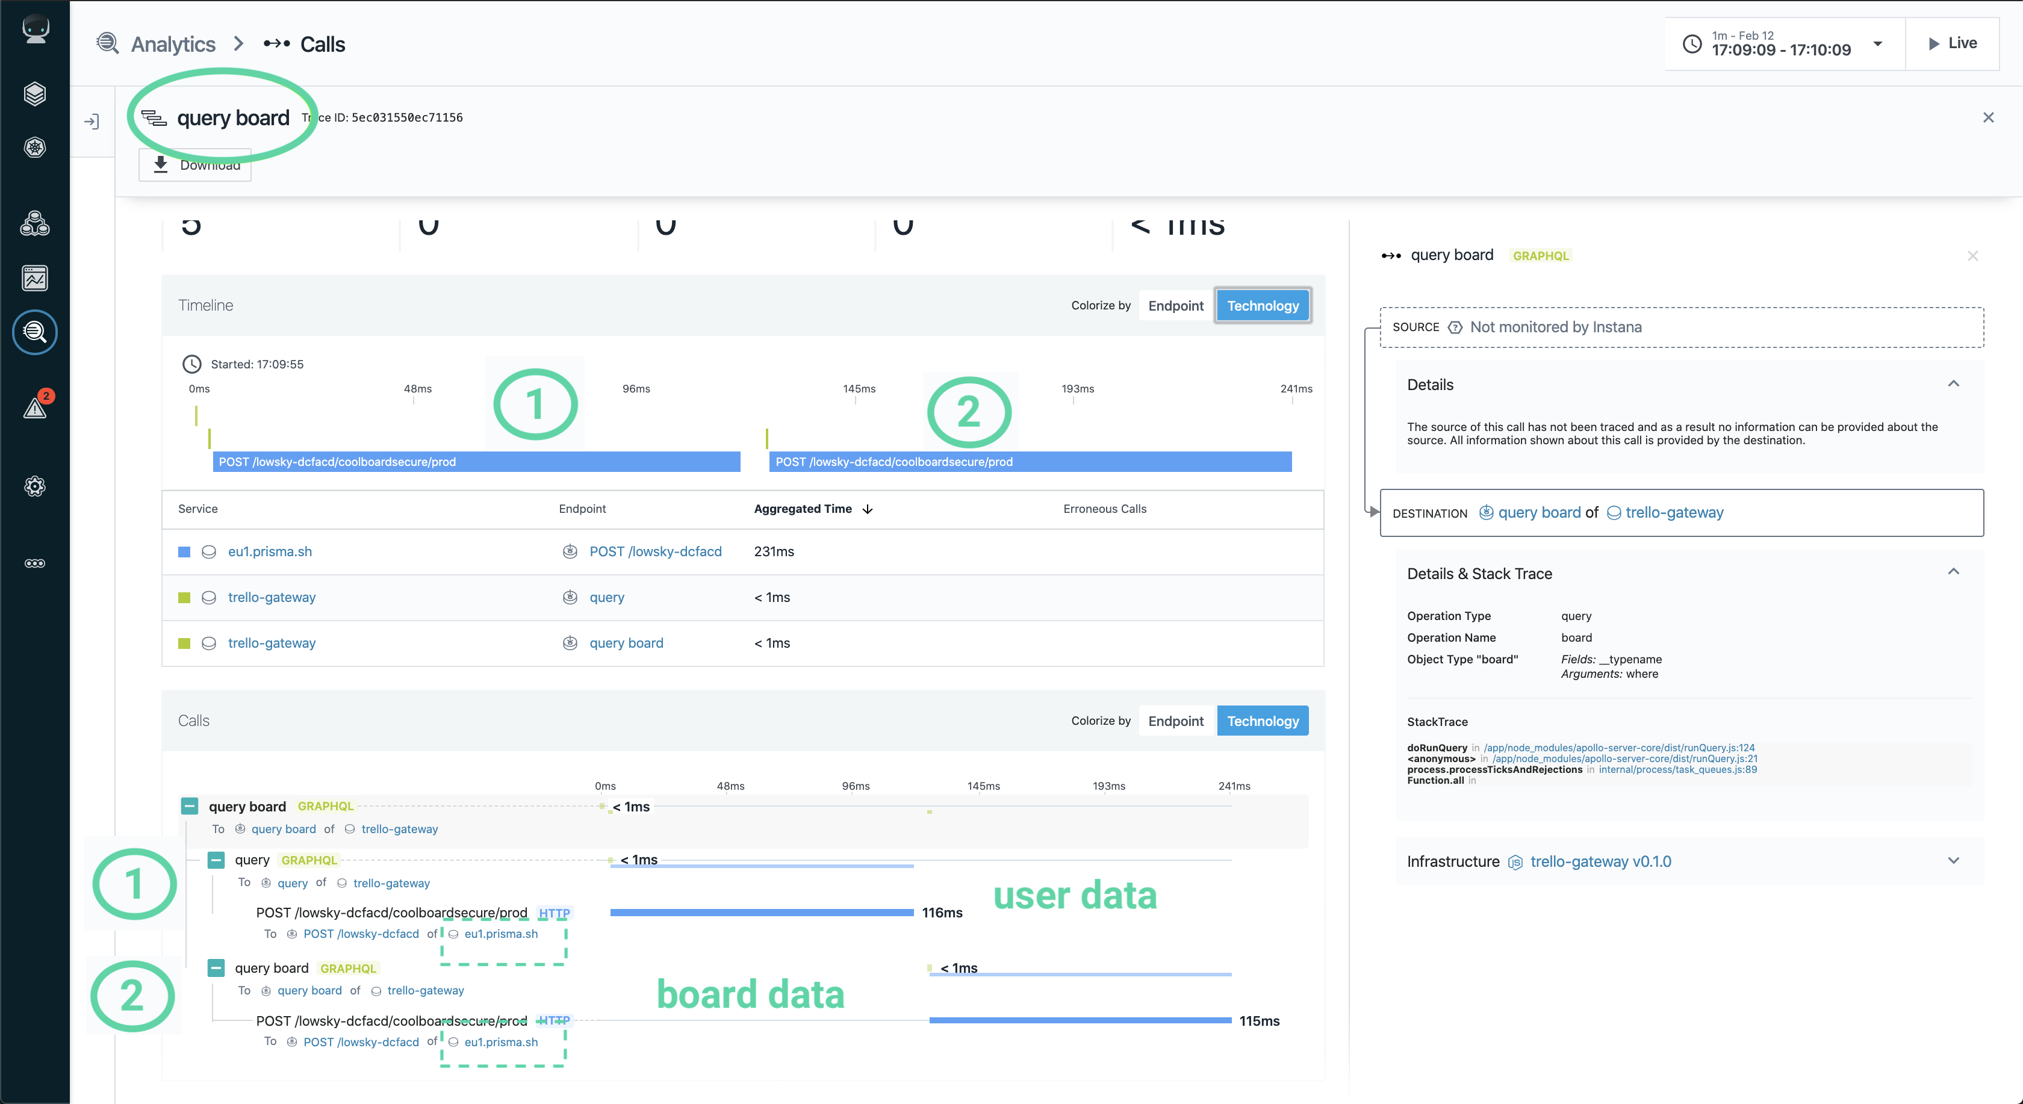The image size is (2023, 1104).
Task: Colorize Timeline by Endpoint
Action: tap(1175, 305)
